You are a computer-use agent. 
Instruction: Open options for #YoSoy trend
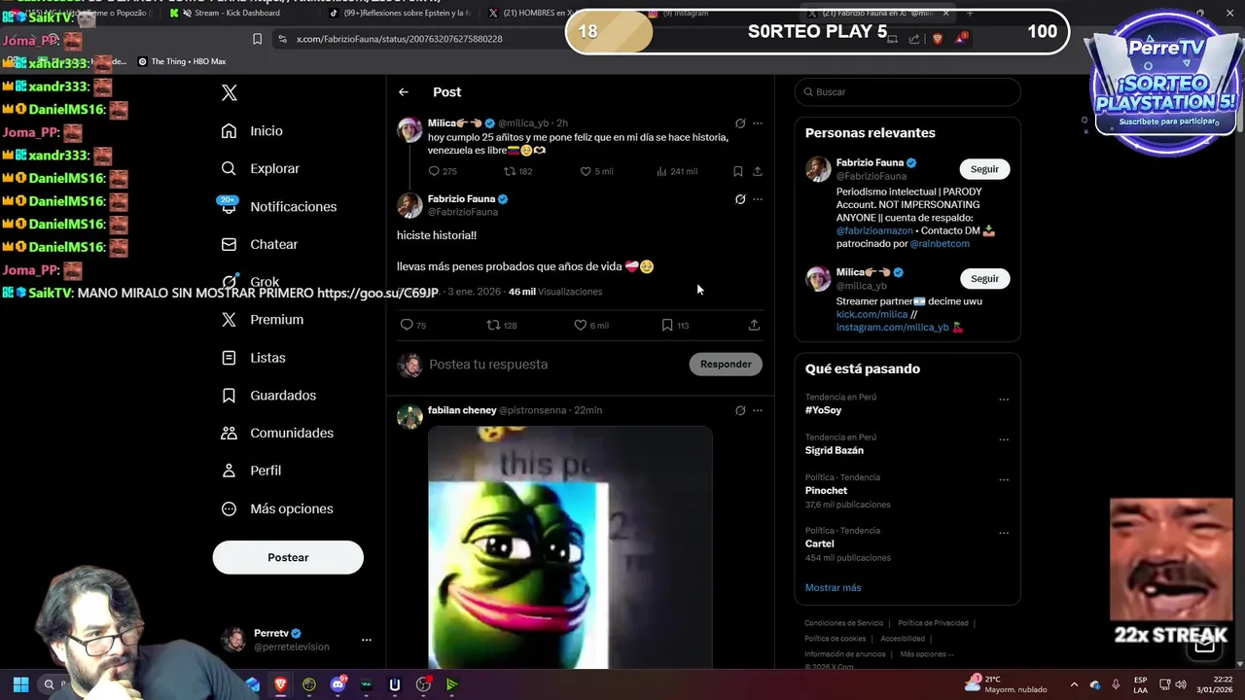(x=1004, y=400)
